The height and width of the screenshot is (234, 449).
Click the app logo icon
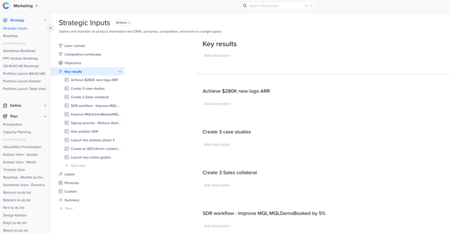[x=6, y=6]
